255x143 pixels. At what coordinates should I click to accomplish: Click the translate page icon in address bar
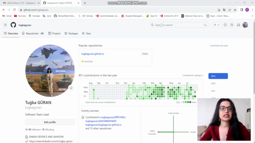click(x=224, y=10)
